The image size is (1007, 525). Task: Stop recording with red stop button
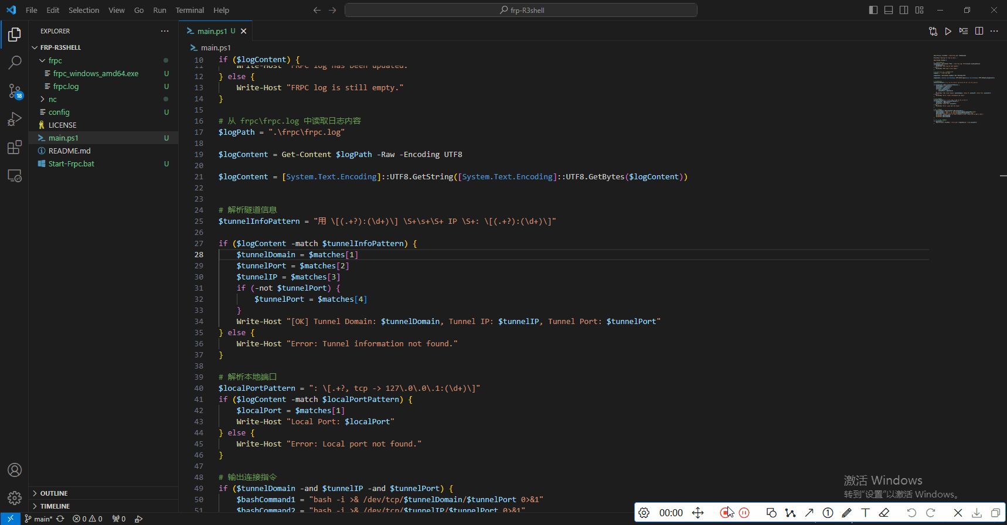pyautogui.click(x=725, y=513)
